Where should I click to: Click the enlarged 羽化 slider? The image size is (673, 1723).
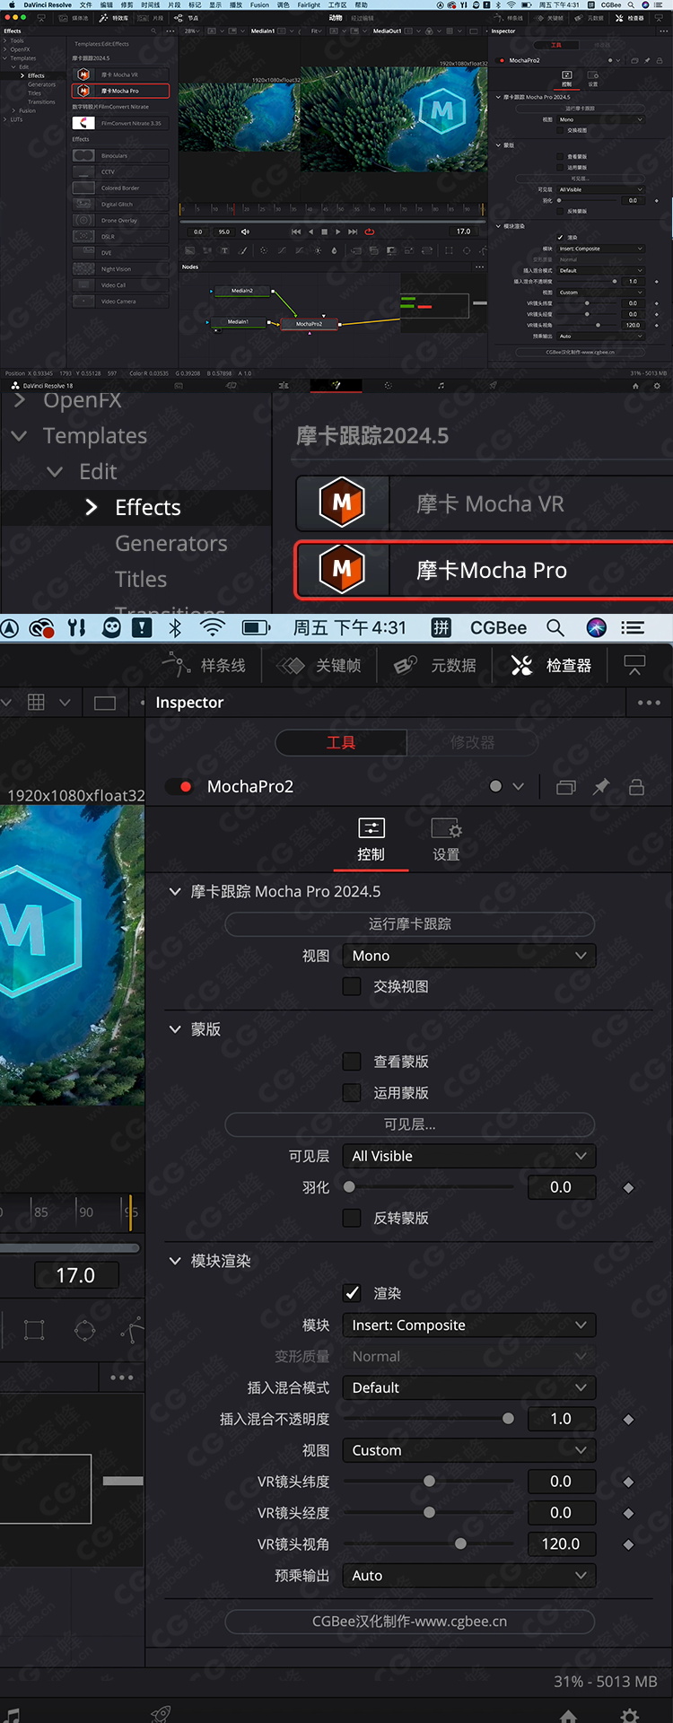[x=430, y=1187]
